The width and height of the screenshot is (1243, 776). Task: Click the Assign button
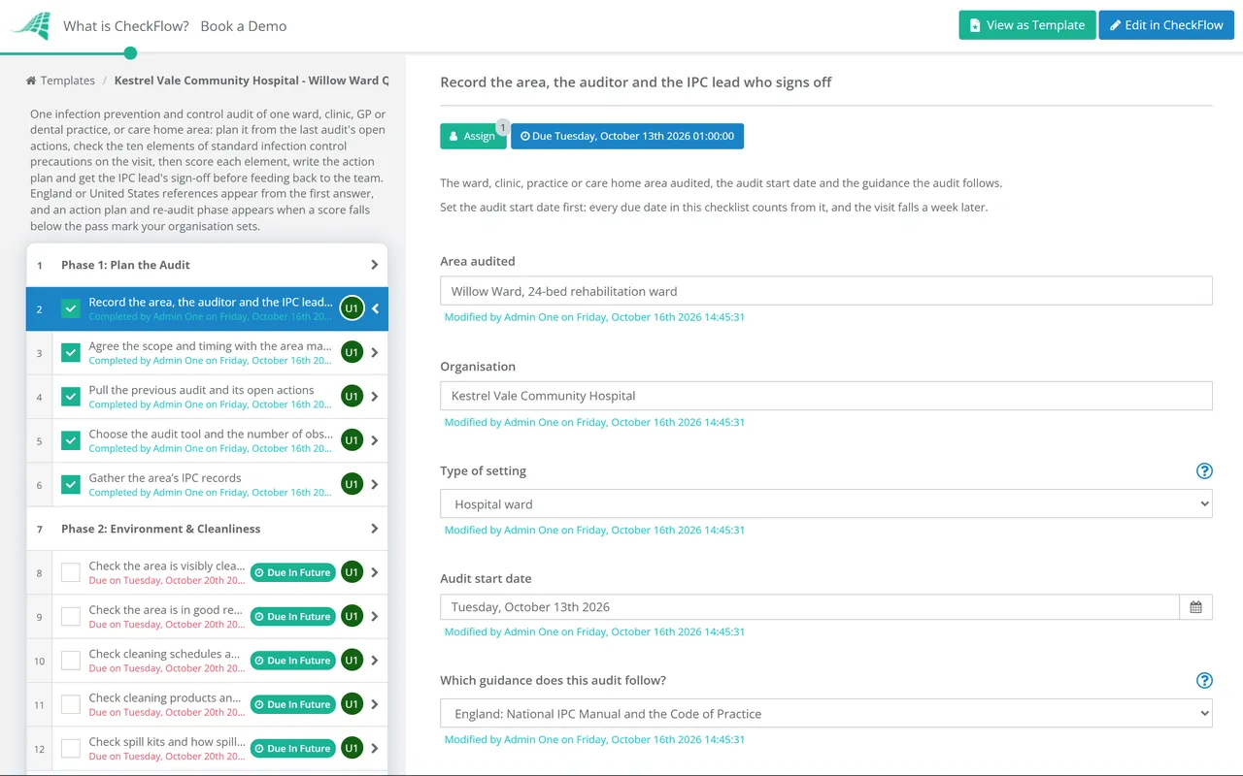point(473,136)
